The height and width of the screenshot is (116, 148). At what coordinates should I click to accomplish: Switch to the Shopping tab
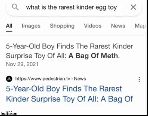click(62, 26)
